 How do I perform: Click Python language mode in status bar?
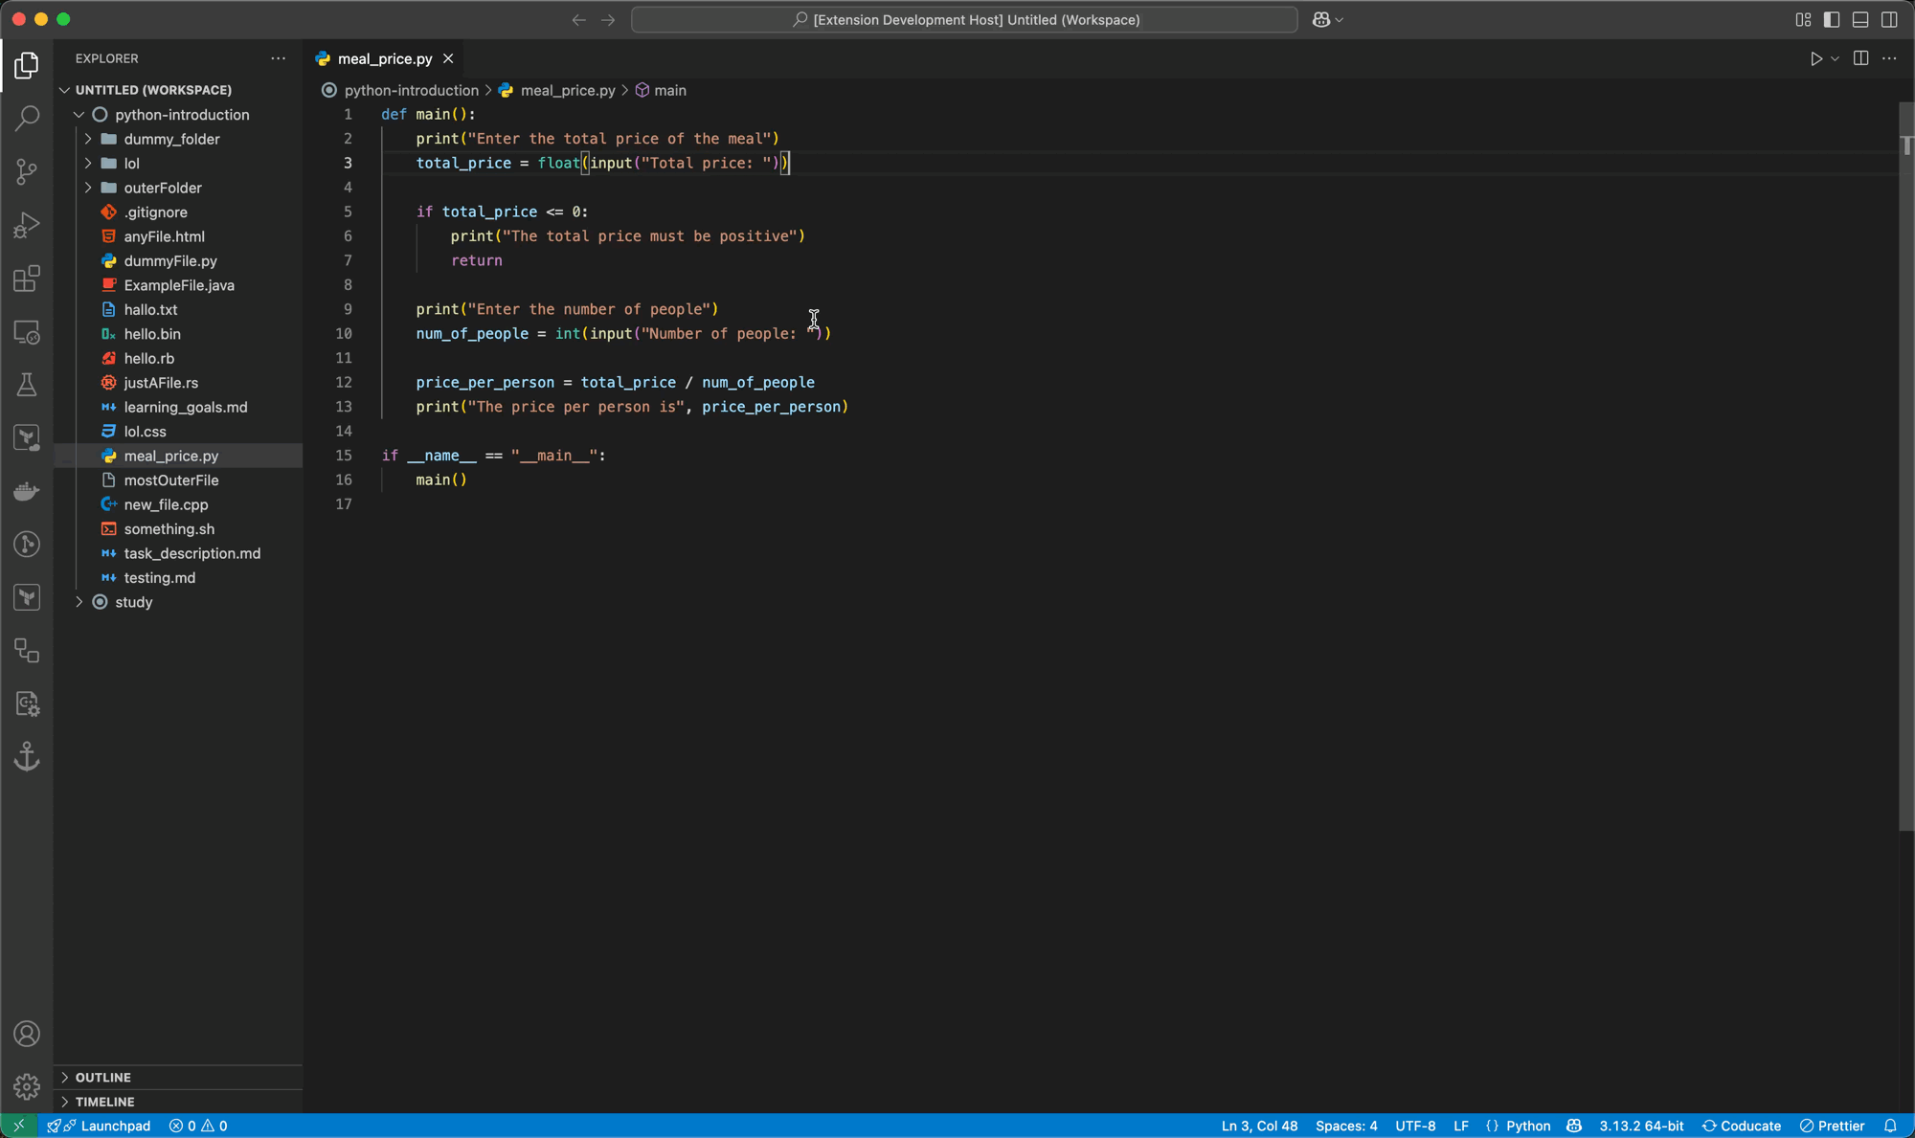1527,1126
